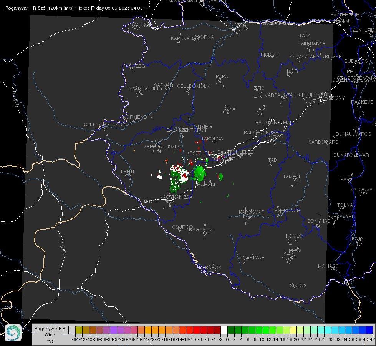The width and height of the screenshot is (376, 346).
Task: Click the SOPRON city label
Action: (x=142, y=25)
